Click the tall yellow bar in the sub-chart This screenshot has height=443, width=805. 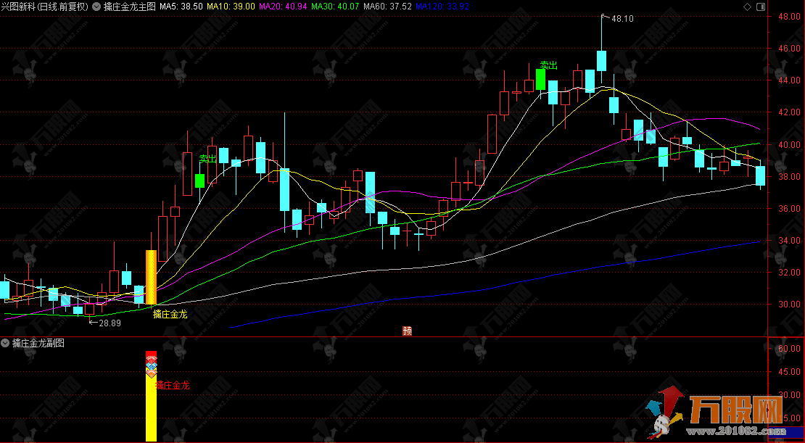151,410
